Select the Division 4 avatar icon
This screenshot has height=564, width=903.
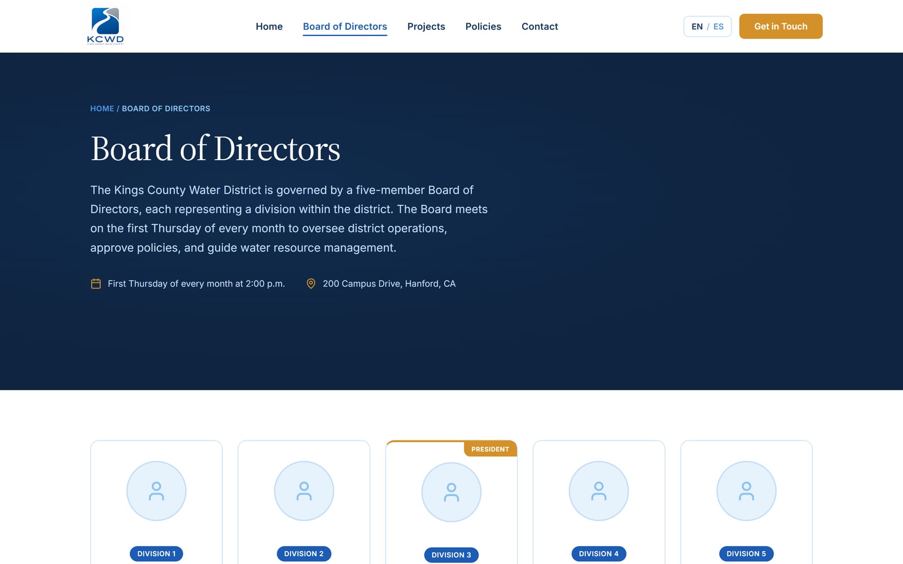click(x=599, y=491)
